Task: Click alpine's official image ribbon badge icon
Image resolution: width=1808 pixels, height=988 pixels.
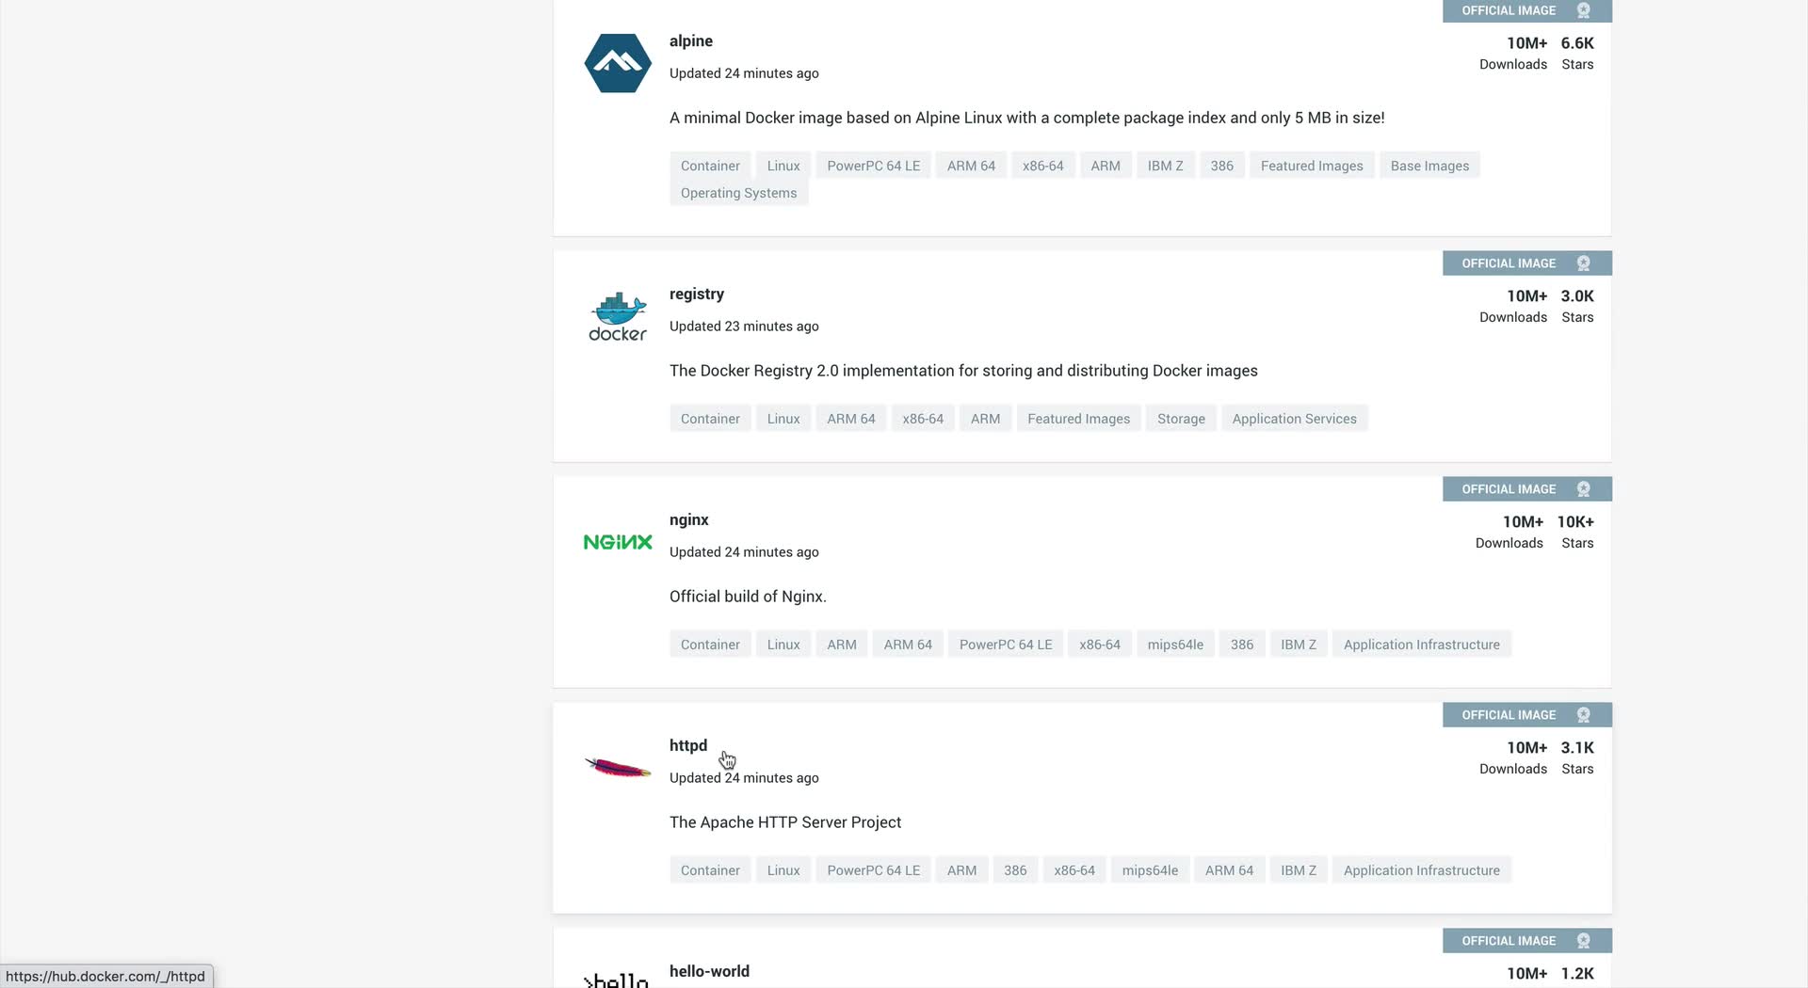Action: [x=1584, y=10]
